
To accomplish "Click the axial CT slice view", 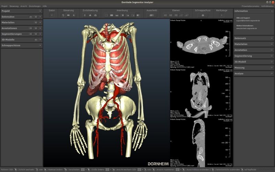I will click(201, 44).
